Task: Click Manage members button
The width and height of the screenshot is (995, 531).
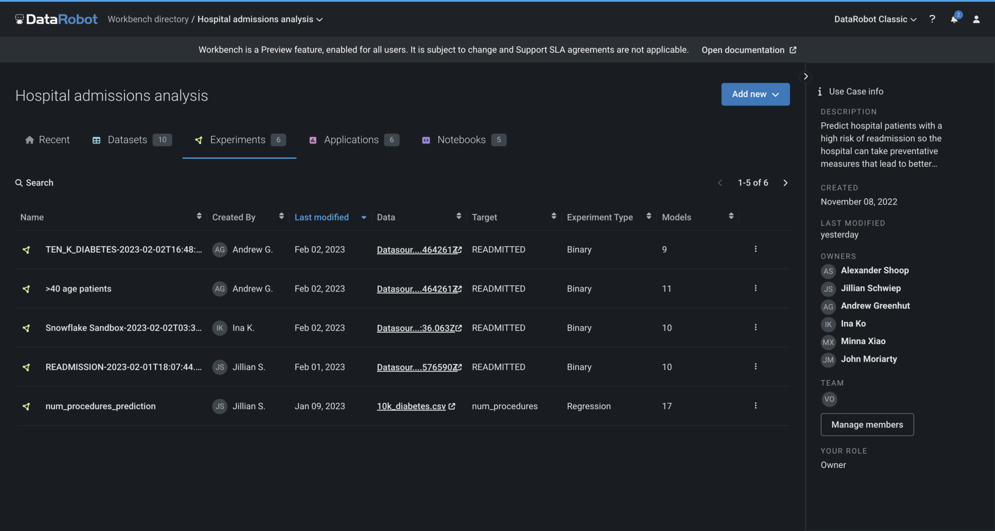Action: pyautogui.click(x=867, y=425)
